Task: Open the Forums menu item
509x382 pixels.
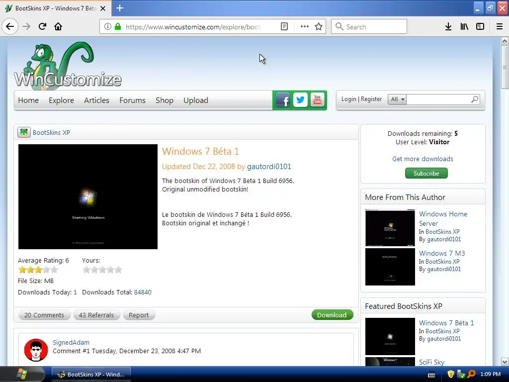Action: pos(132,100)
